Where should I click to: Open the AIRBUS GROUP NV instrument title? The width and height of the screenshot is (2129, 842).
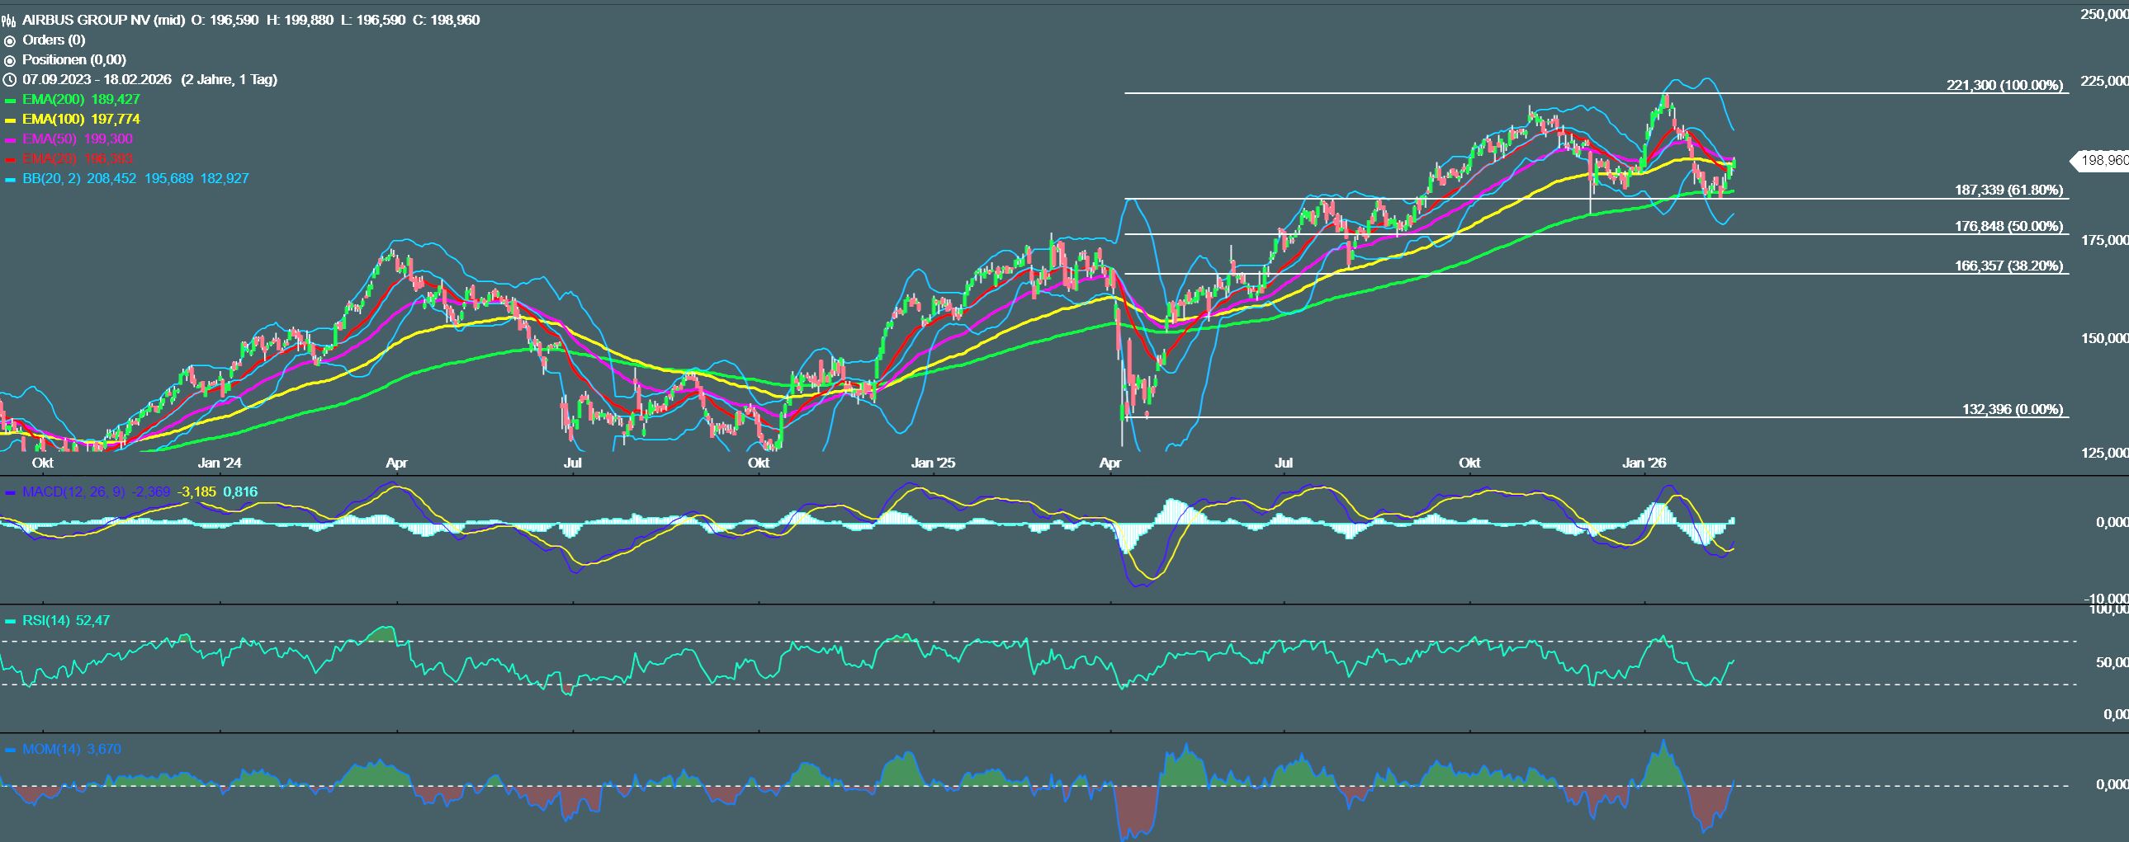(103, 20)
